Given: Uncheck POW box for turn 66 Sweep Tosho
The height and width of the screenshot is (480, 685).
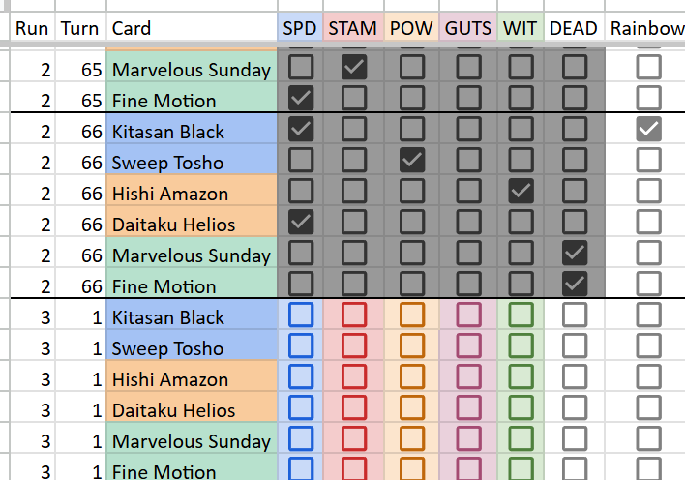Looking at the screenshot, I should (412, 160).
